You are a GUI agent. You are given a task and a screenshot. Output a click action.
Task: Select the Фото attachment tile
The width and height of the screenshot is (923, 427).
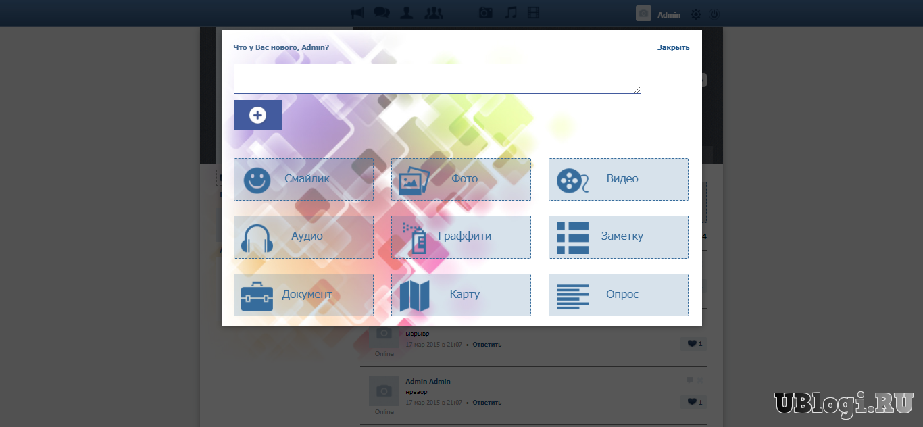point(461,180)
